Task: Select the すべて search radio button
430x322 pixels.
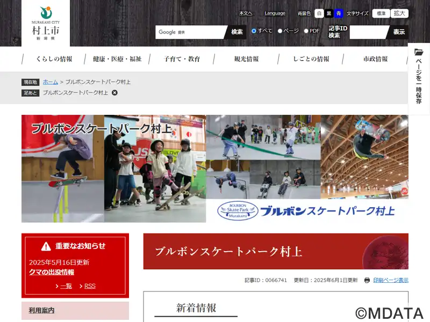Action: tap(254, 31)
